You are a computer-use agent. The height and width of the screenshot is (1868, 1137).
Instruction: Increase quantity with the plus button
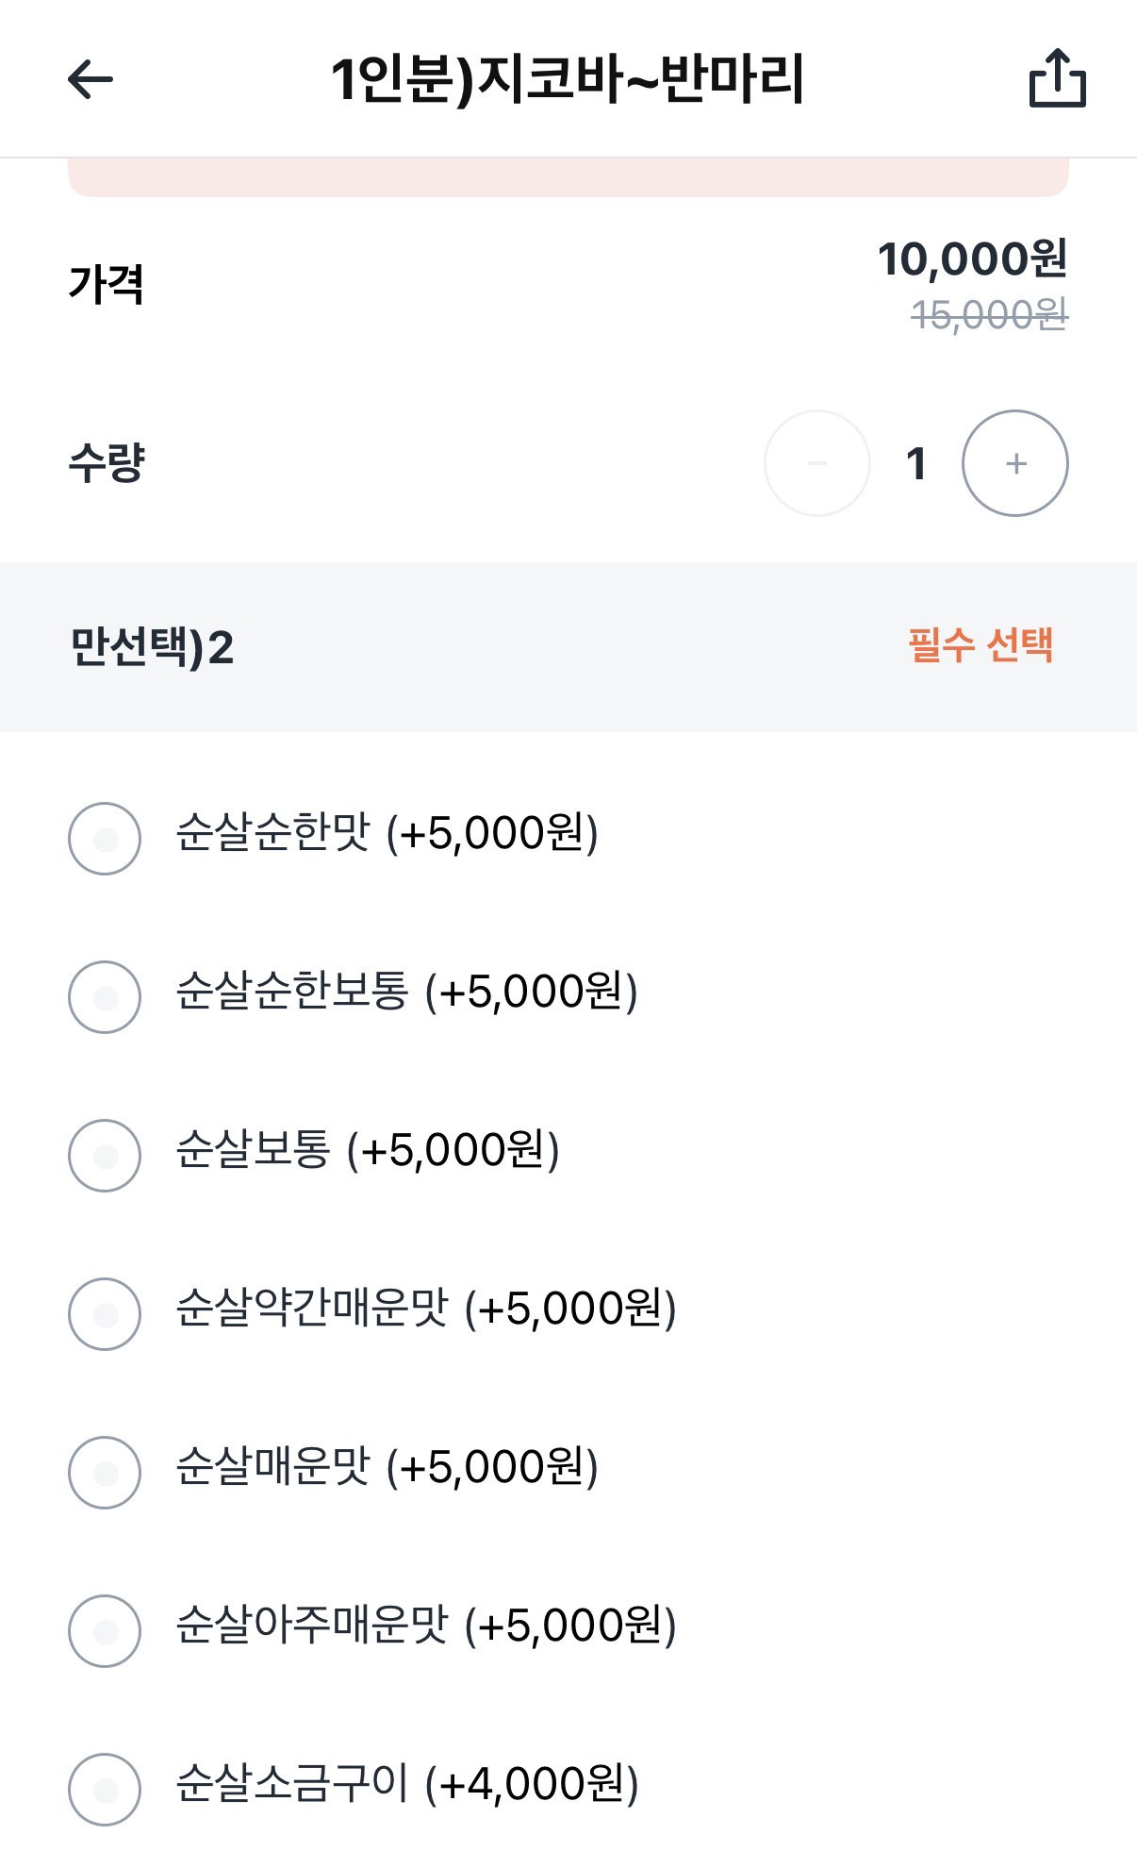pos(1014,463)
